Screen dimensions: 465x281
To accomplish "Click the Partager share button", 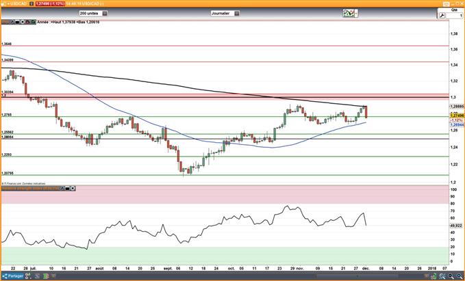I will 12,276.
